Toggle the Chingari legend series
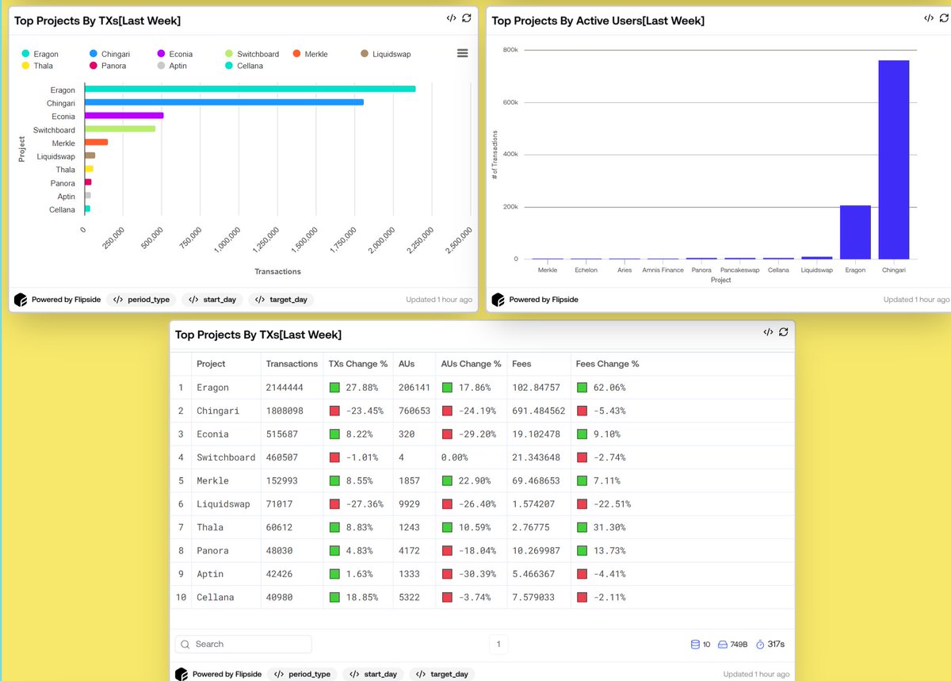951x681 pixels. point(109,54)
